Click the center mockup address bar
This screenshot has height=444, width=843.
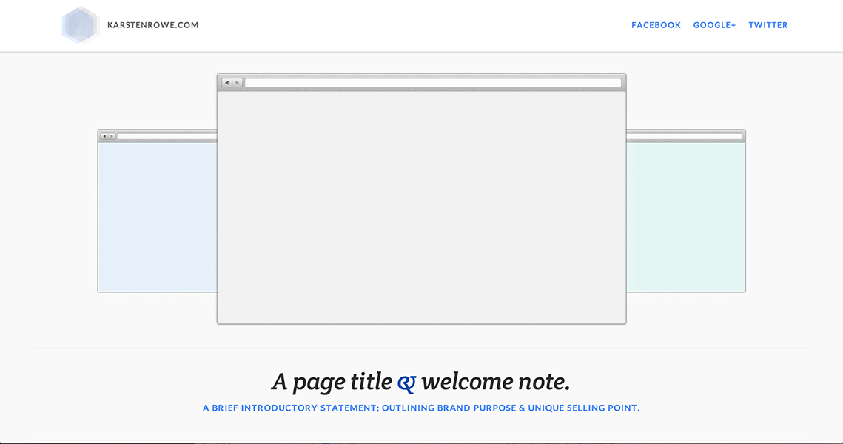pyautogui.click(x=433, y=82)
